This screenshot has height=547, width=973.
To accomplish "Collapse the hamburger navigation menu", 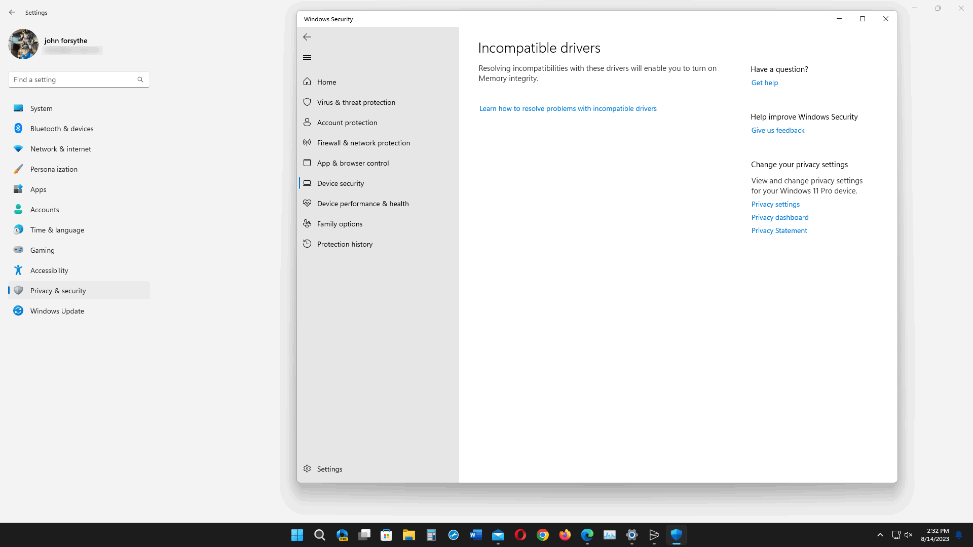I will pyautogui.click(x=307, y=57).
